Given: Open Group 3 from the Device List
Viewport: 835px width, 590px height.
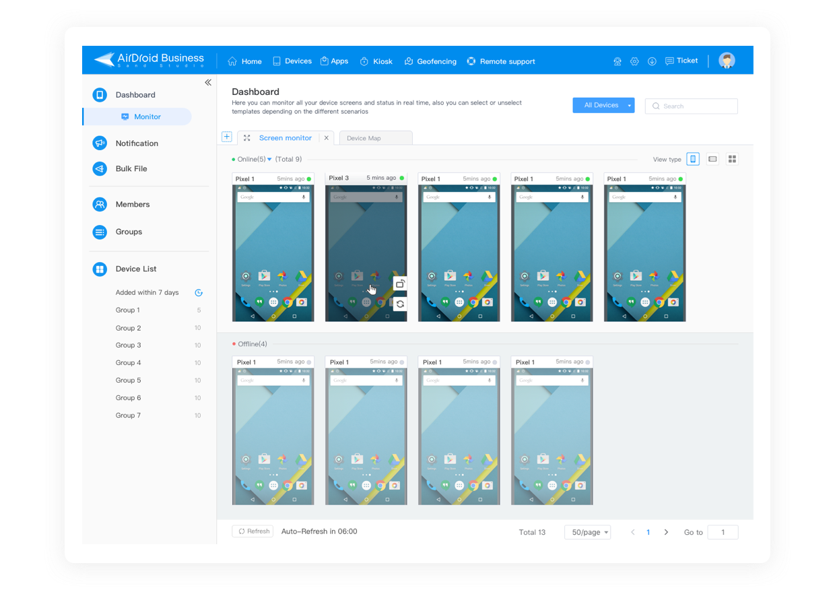Looking at the screenshot, I should point(128,345).
